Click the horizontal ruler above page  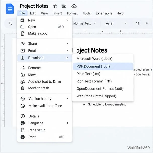[x=113, y=32]
